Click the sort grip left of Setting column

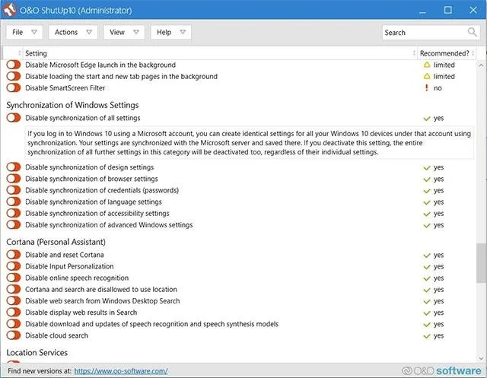tap(20, 53)
